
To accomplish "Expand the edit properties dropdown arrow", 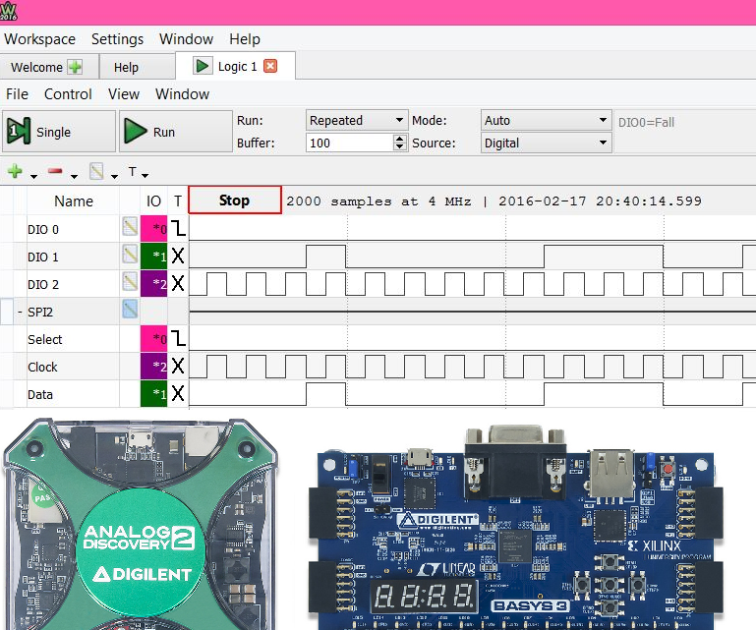I will (114, 176).
